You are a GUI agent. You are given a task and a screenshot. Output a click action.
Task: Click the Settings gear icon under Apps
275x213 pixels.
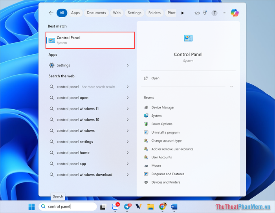(x=51, y=65)
